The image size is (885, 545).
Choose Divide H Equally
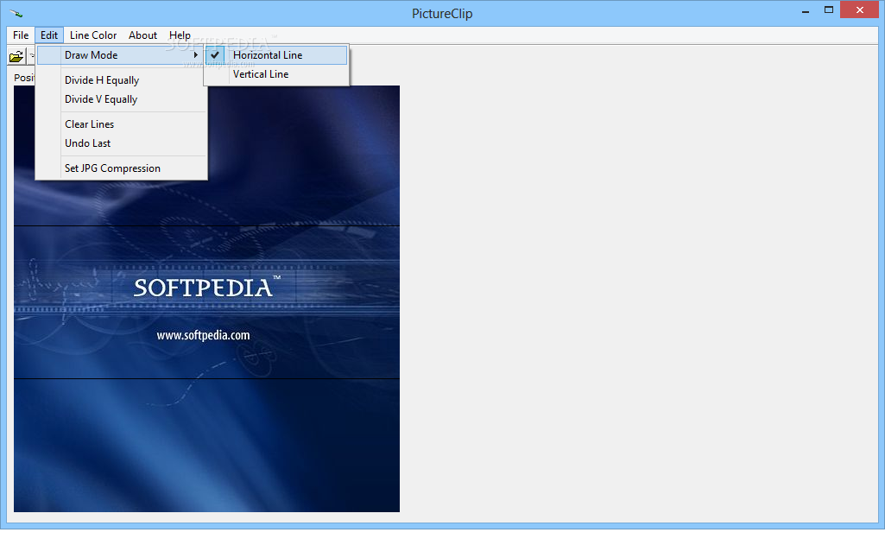[122, 80]
